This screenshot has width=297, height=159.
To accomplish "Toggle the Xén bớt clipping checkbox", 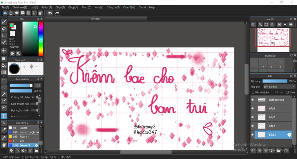I will (x=273, y=92).
